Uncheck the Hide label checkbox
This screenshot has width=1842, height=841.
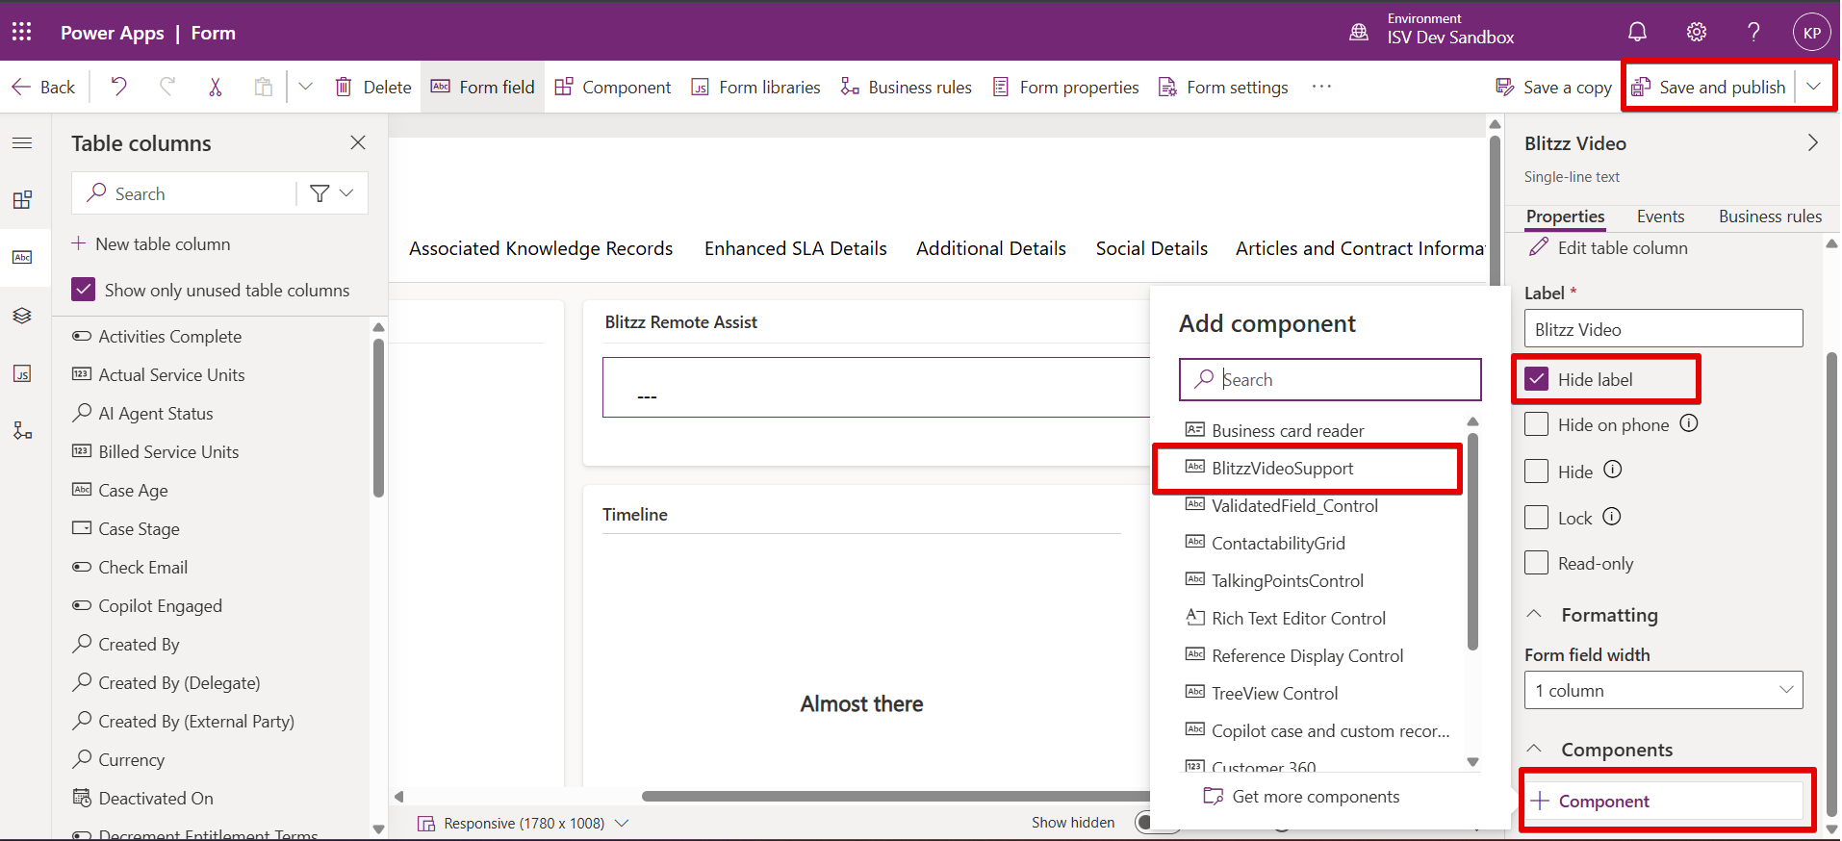[x=1537, y=379]
